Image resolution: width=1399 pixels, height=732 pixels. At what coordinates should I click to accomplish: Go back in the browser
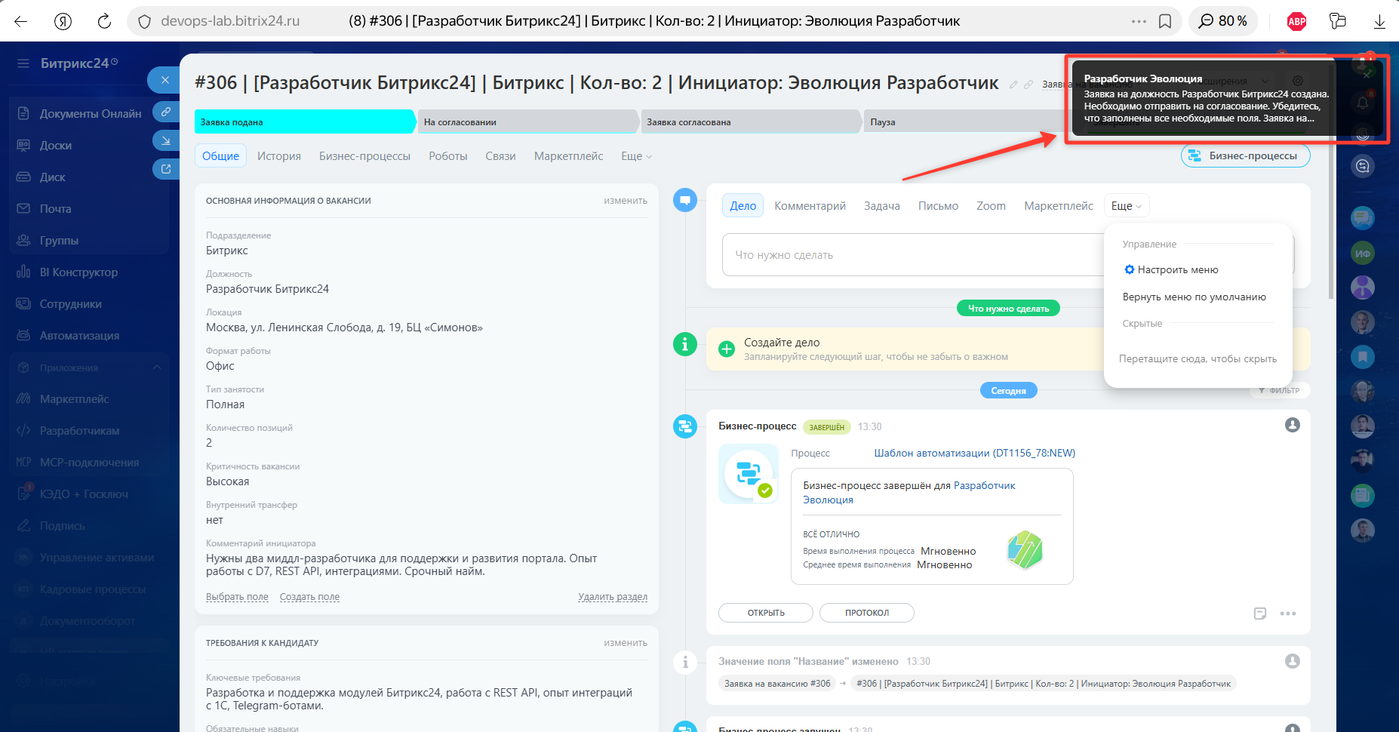(x=20, y=21)
